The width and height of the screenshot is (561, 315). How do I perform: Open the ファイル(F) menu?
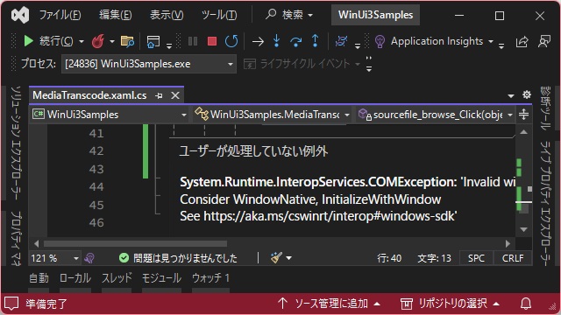coord(60,15)
